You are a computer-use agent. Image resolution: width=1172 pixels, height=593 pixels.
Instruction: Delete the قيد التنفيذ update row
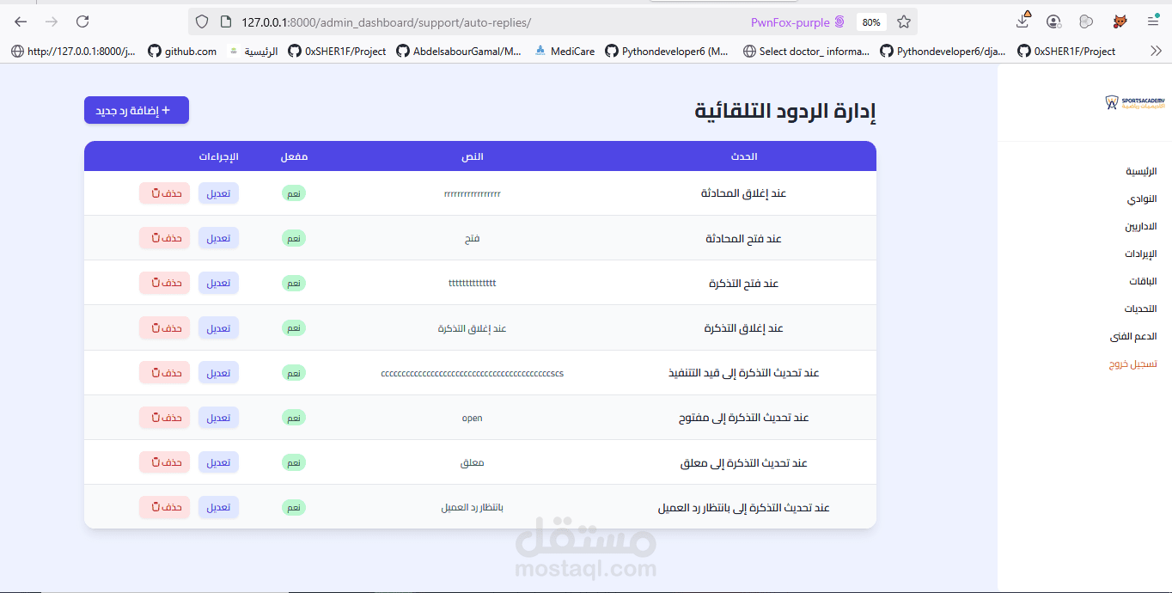tap(164, 372)
